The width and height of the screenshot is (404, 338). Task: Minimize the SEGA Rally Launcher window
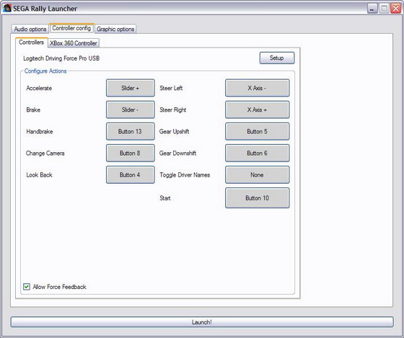(372, 9)
